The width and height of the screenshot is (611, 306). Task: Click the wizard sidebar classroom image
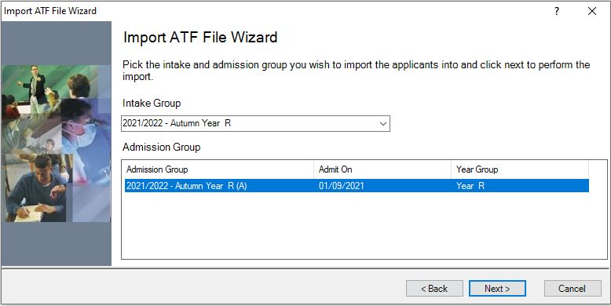[x=56, y=144]
